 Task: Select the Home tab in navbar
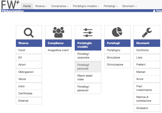[27, 6]
